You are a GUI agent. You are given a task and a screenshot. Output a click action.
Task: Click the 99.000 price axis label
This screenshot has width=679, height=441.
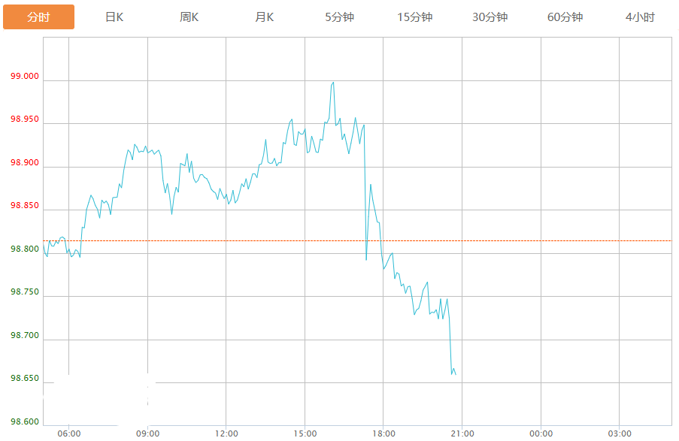[25, 76]
